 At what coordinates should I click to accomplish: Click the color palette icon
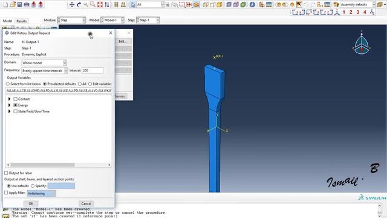point(336,4)
